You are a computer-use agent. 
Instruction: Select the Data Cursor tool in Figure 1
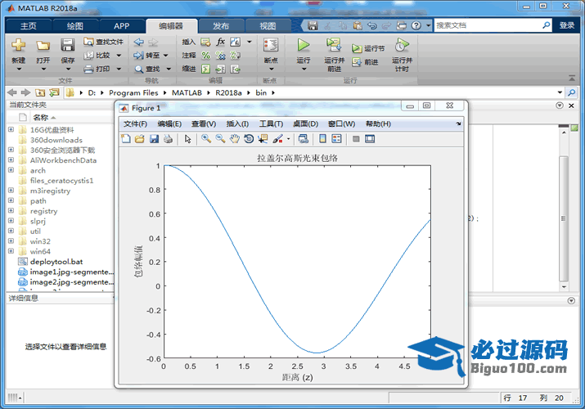click(263, 139)
